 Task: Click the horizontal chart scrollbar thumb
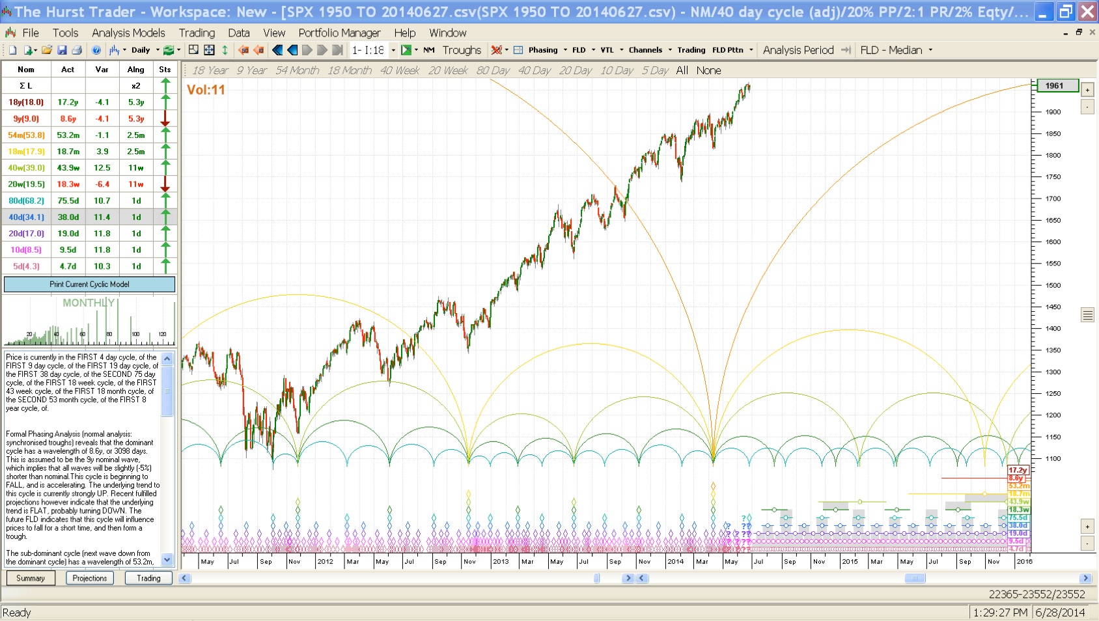coord(915,578)
